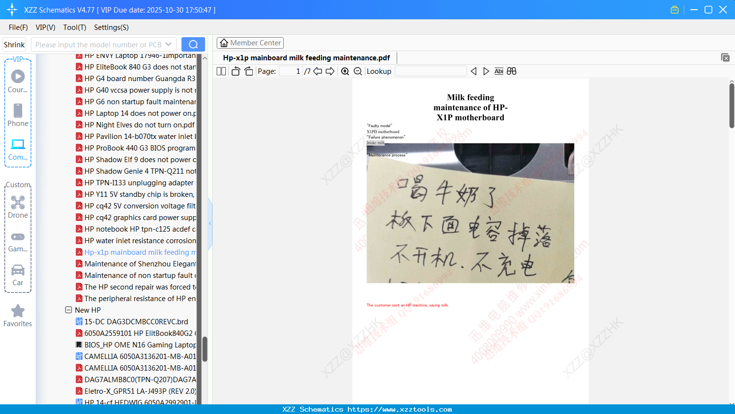Click the yellow VIP badge in title bar
The height and width of the screenshot is (414, 735).
point(675,10)
